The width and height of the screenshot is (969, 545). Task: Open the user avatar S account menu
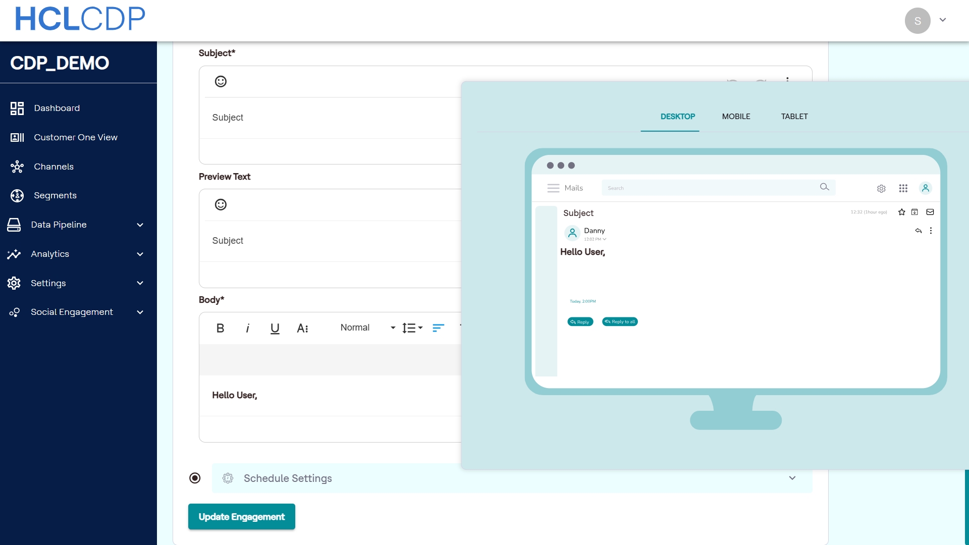click(x=918, y=21)
